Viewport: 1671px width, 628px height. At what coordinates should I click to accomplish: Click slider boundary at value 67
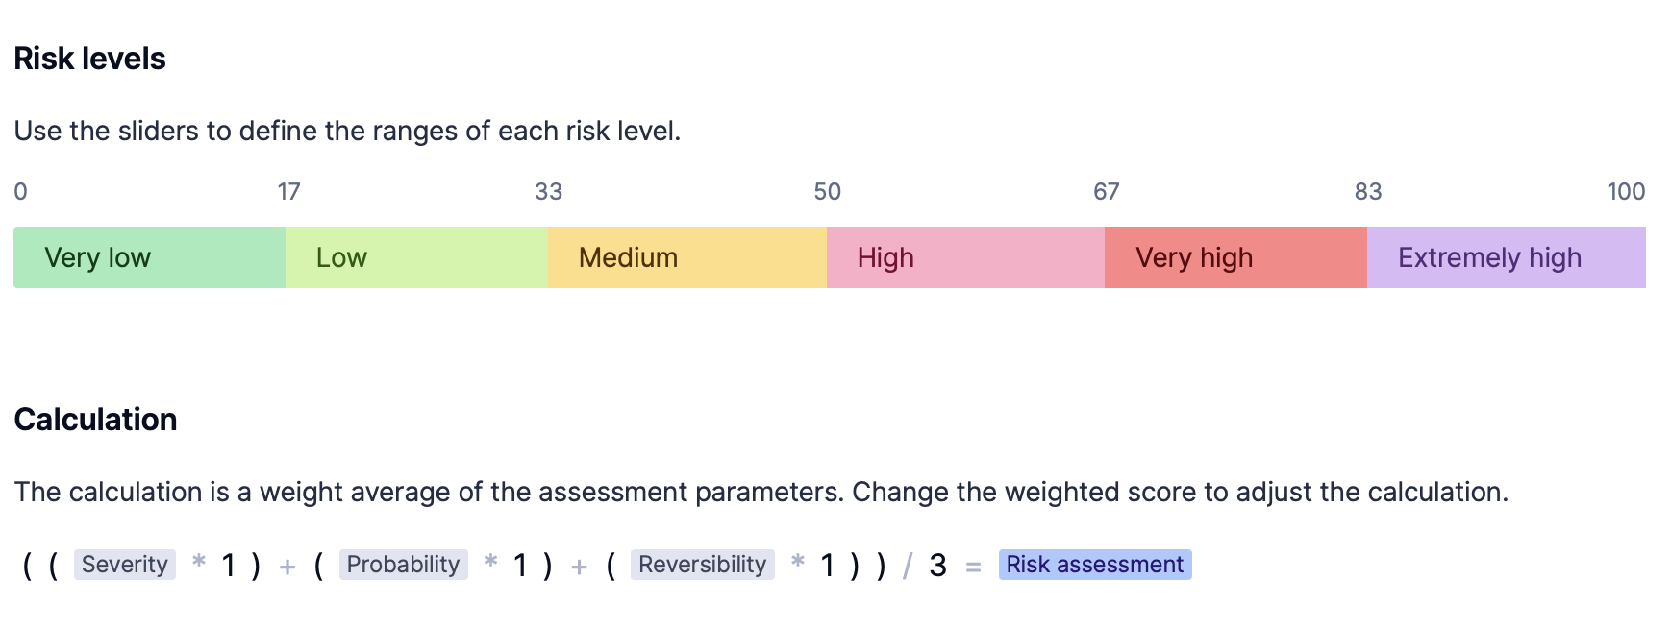1105,257
